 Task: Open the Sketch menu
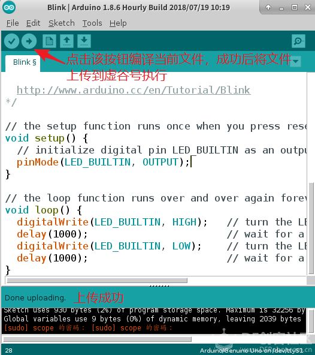click(62, 23)
